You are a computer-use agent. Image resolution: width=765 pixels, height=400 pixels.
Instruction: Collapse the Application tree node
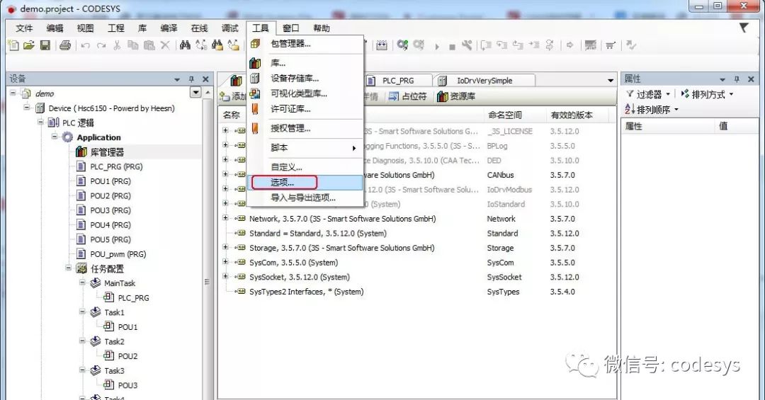point(55,137)
